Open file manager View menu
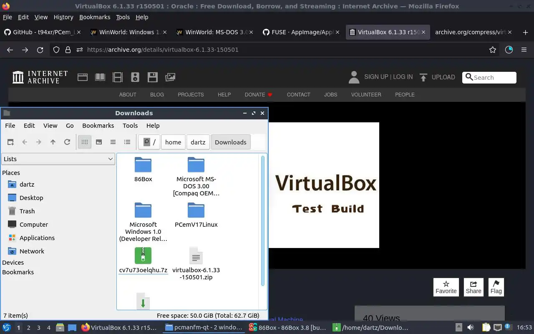The width and height of the screenshot is (534, 334). (50, 125)
